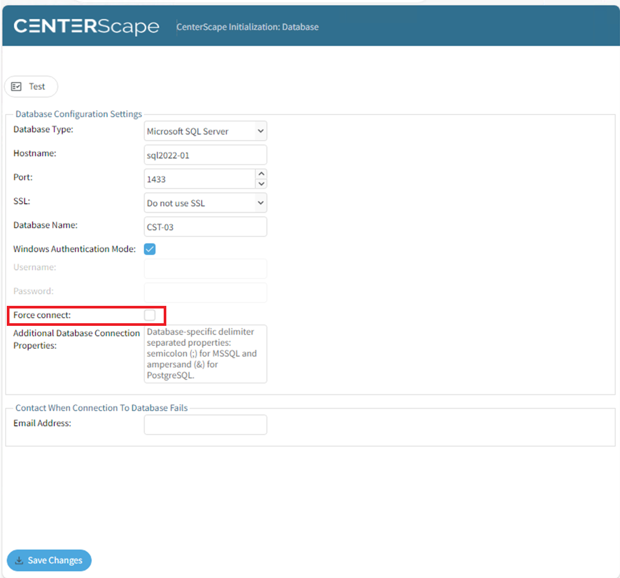Select the Database Name input field
Screen dimensions: 620x578
coord(205,227)
